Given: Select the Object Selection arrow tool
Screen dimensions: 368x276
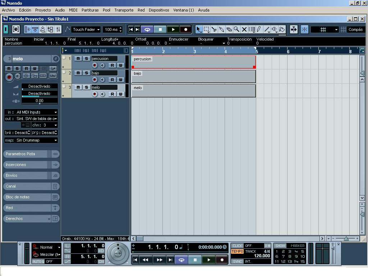Looking at the screenshot, I should [198, 29].
